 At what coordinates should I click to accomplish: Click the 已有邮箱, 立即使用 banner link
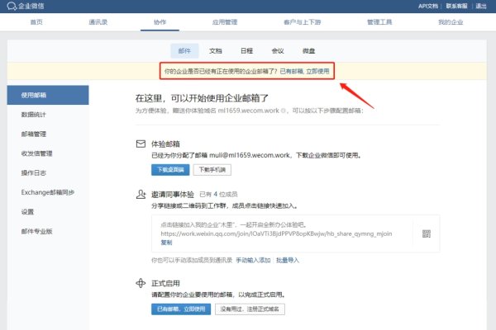(x=304, y=72)
